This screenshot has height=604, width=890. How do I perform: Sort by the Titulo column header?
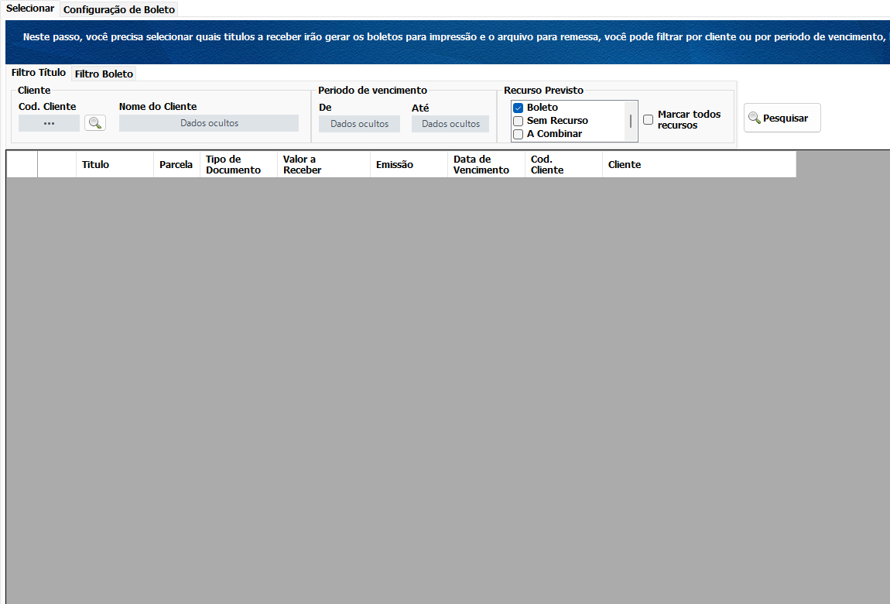tap(115, 165)
